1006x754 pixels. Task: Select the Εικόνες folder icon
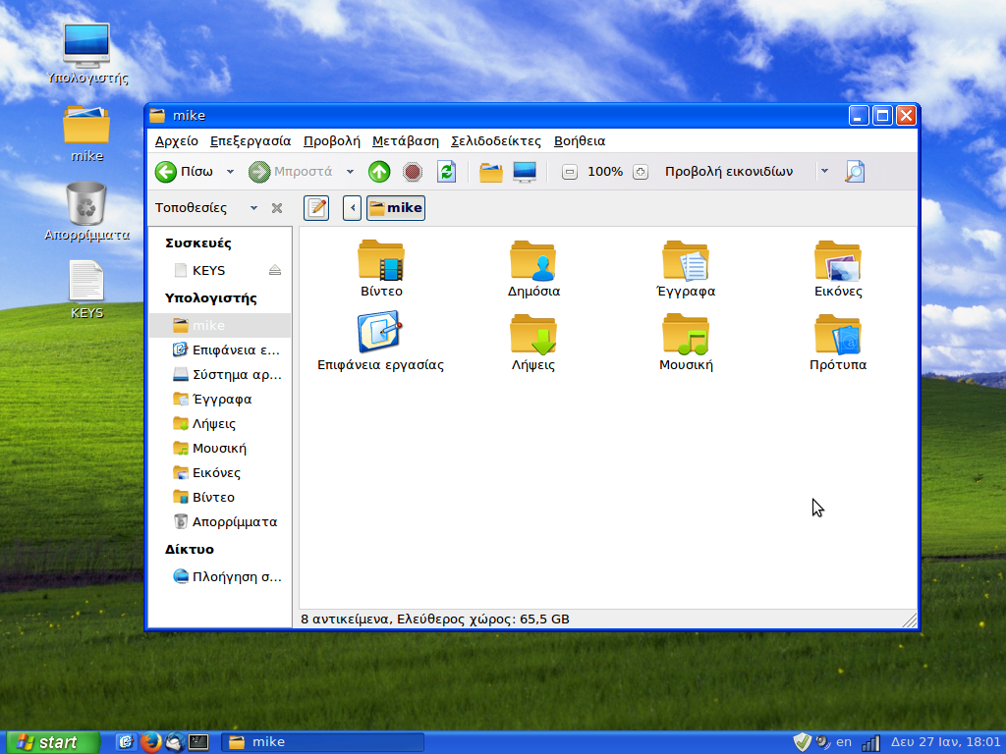point(838,261)
